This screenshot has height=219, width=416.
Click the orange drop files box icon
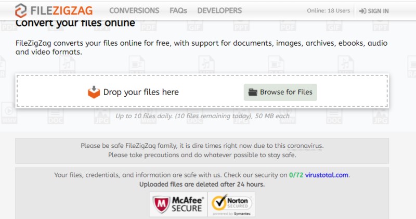coord(94,92)
